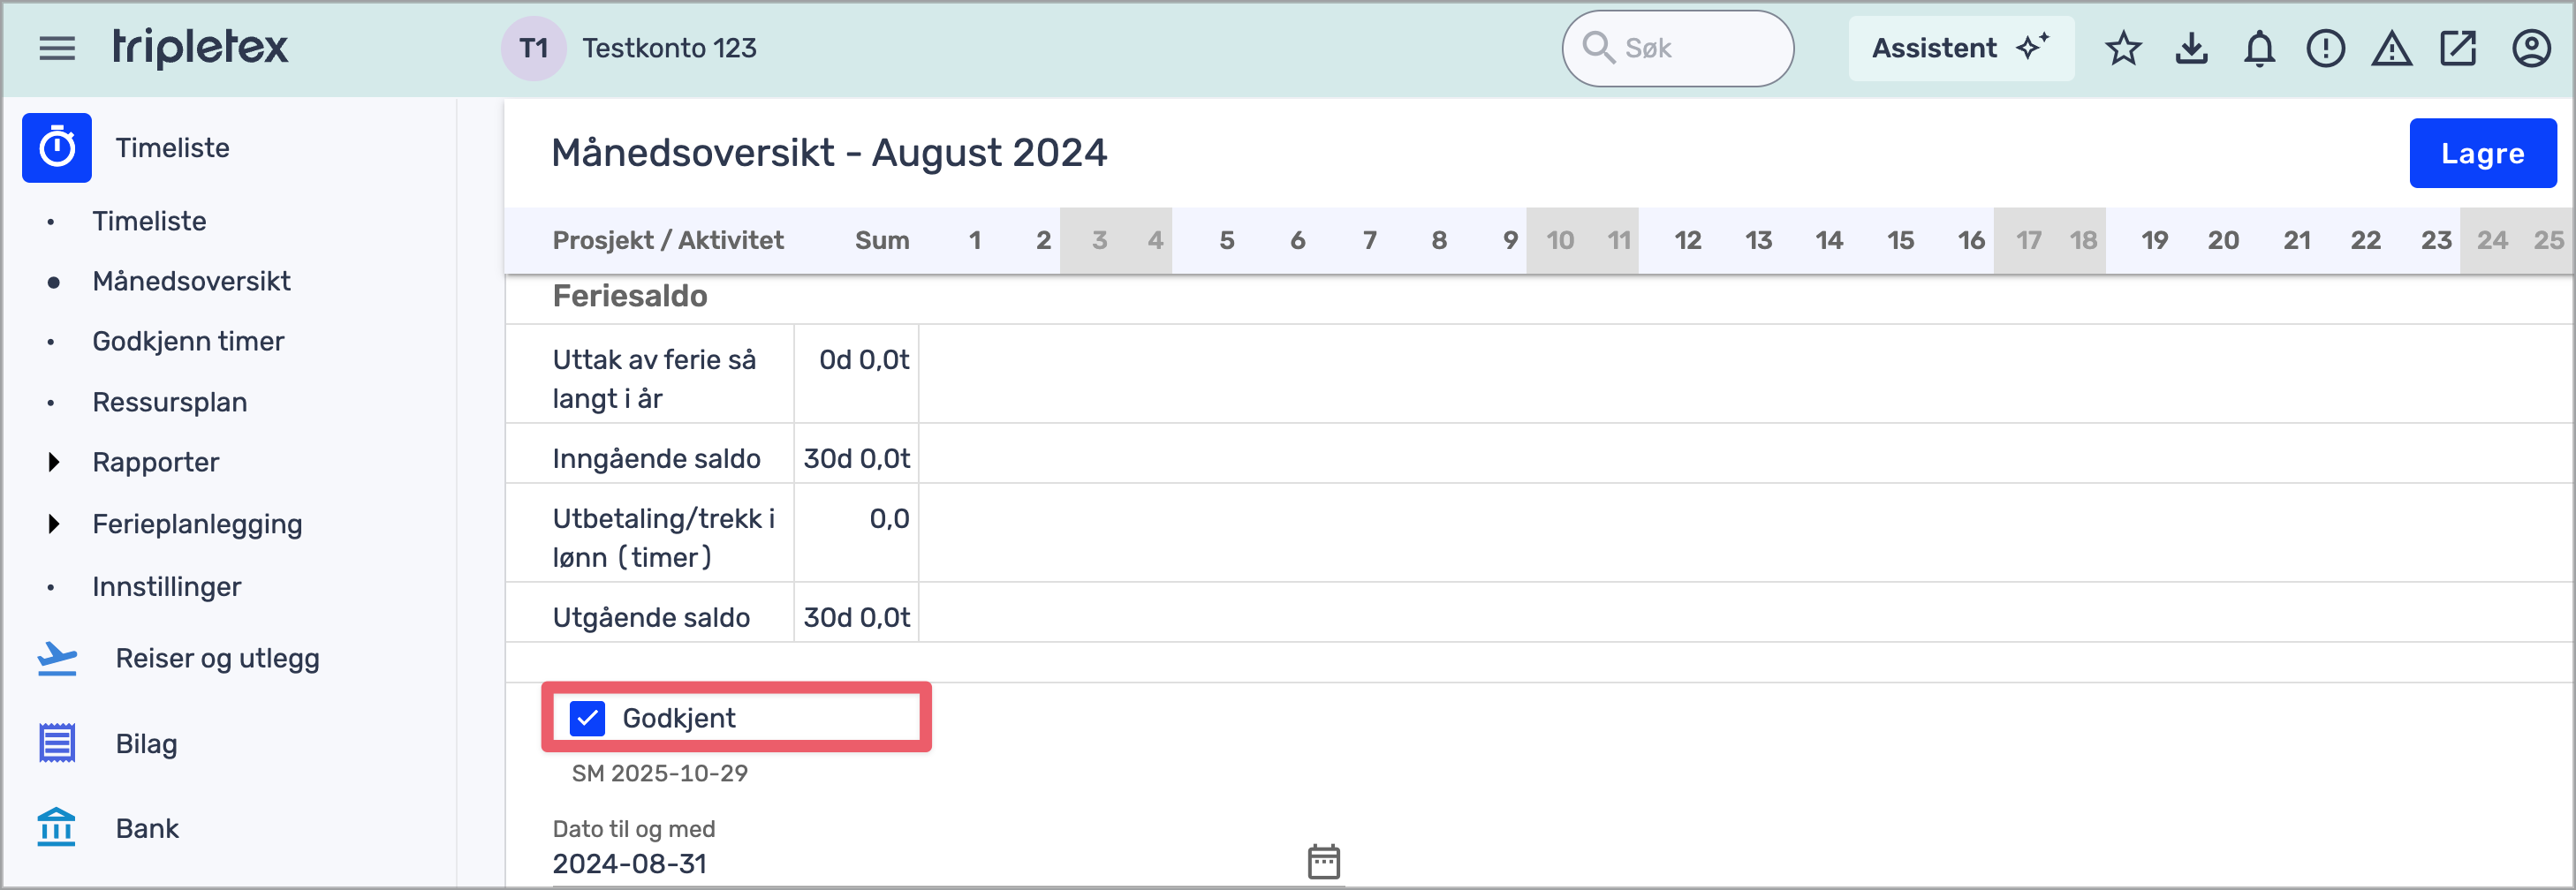Click the circled exclamation info icon
Viewport: 2576px width, 890px height.
(2325, 48)
